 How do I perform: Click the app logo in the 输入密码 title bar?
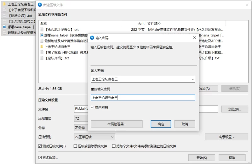(x=92, y=38)
